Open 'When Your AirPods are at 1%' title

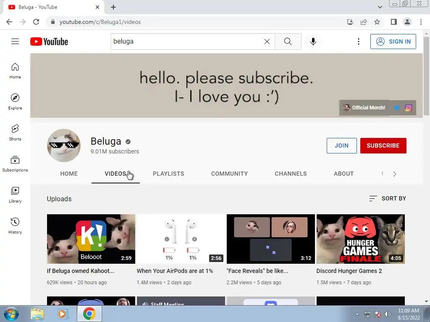(x=175, y=271)
